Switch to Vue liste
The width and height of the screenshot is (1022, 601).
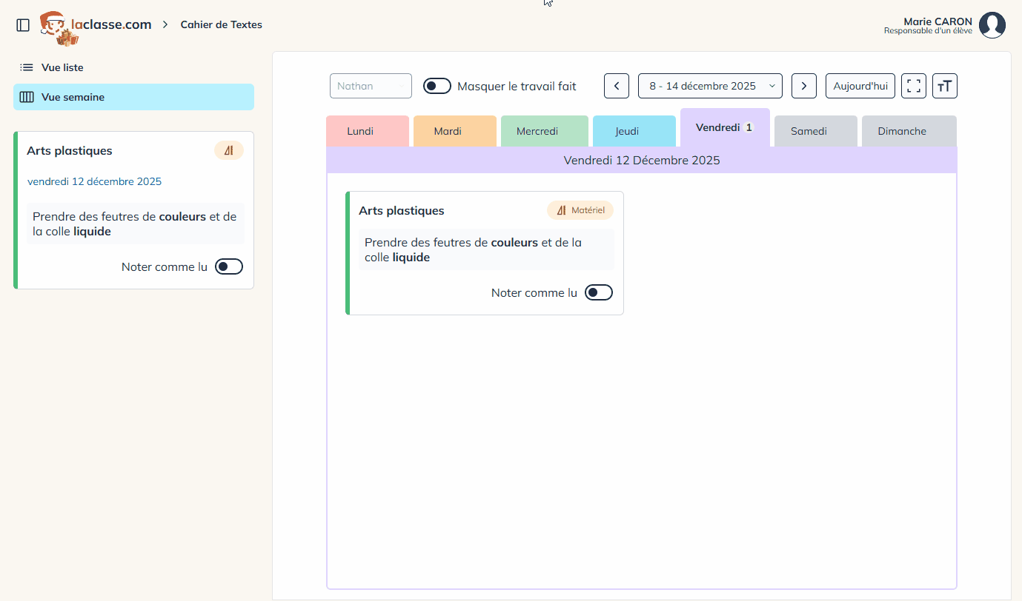[x=62, y=67]
